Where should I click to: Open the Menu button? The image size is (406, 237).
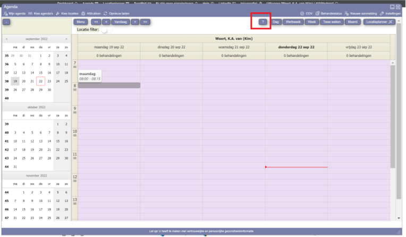tap(81, 22)
